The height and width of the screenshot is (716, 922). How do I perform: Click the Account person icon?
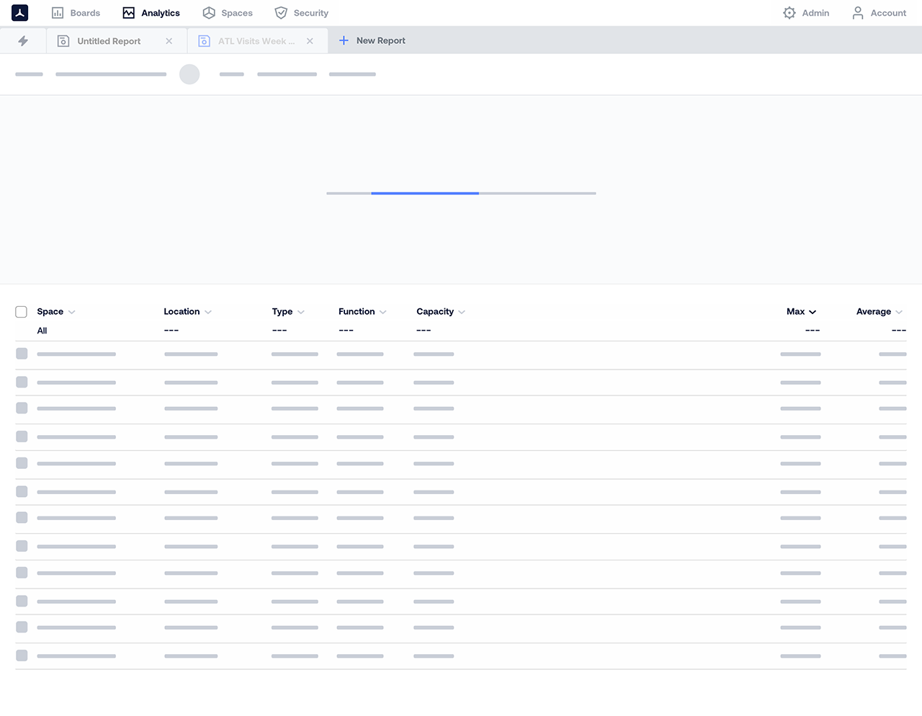858,13
